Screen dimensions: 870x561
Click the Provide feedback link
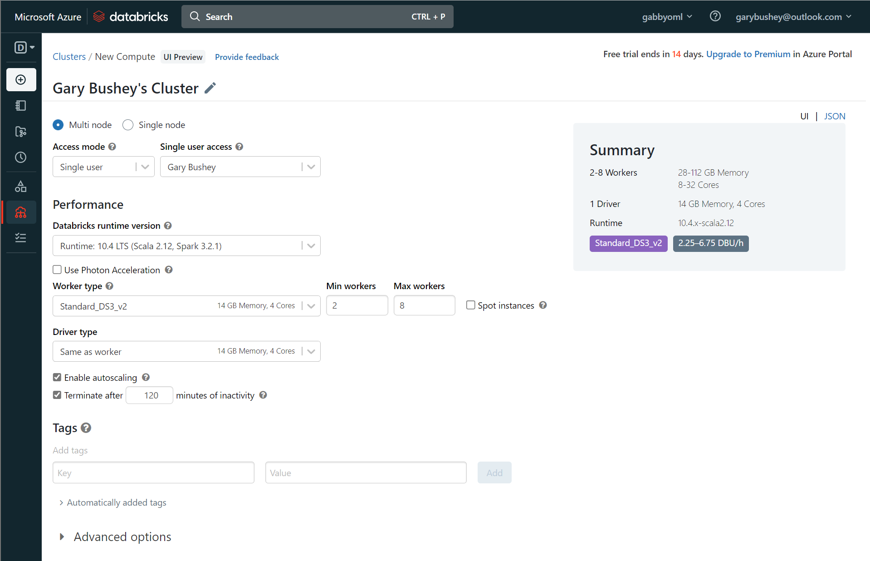point(247,57)
